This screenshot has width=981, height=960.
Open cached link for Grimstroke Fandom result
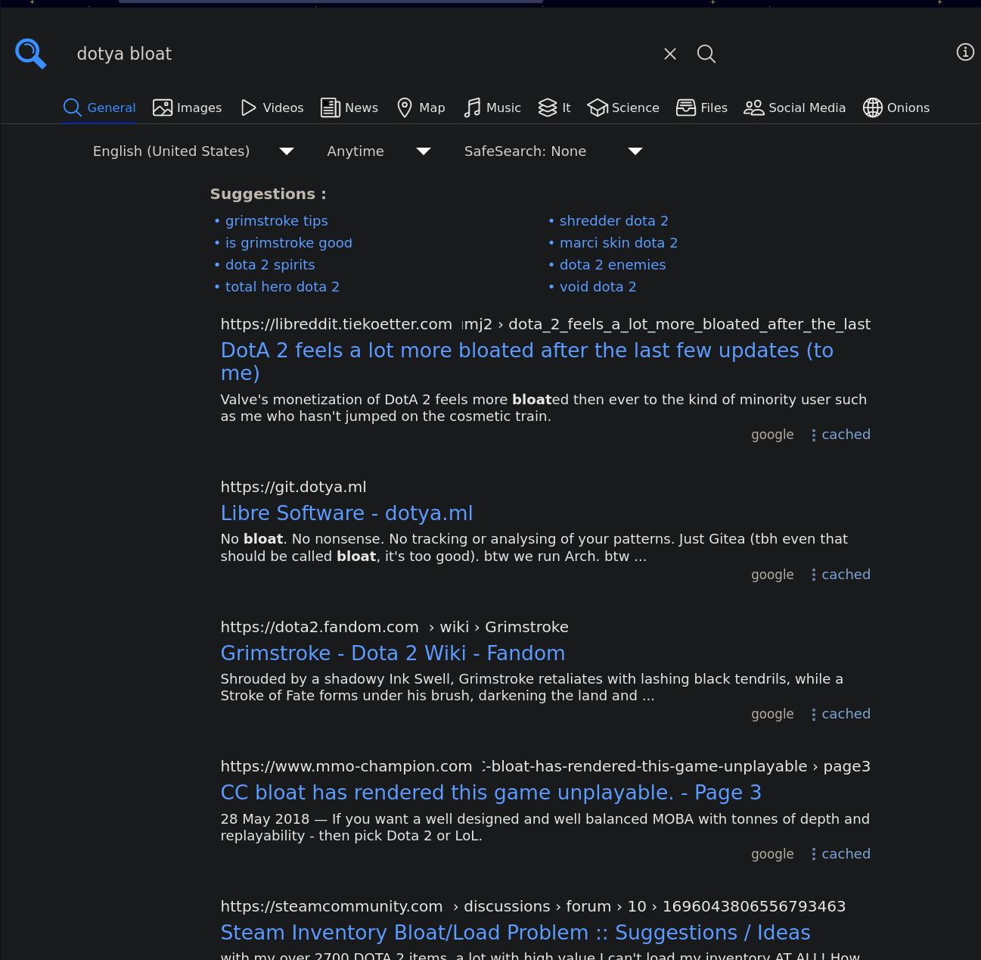tap(845, 714)
